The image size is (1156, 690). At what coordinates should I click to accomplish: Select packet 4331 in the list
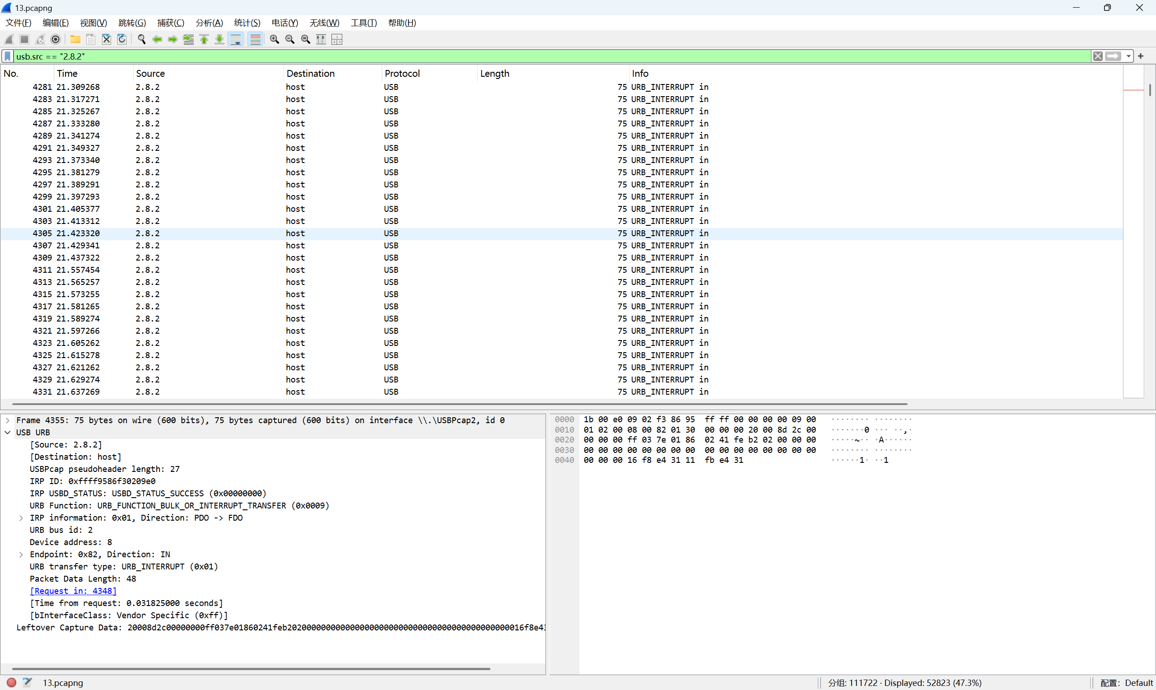pos(561,392)
